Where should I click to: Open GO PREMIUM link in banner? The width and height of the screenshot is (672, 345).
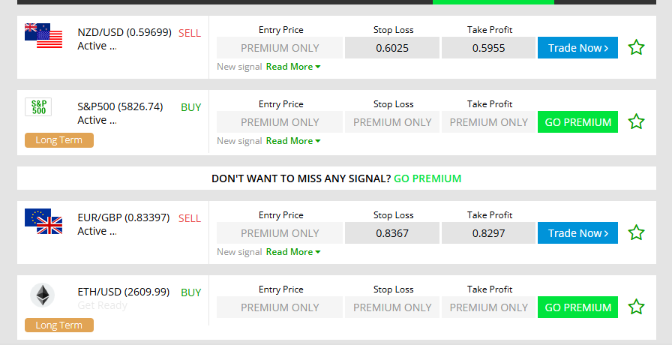coord(427,178)
